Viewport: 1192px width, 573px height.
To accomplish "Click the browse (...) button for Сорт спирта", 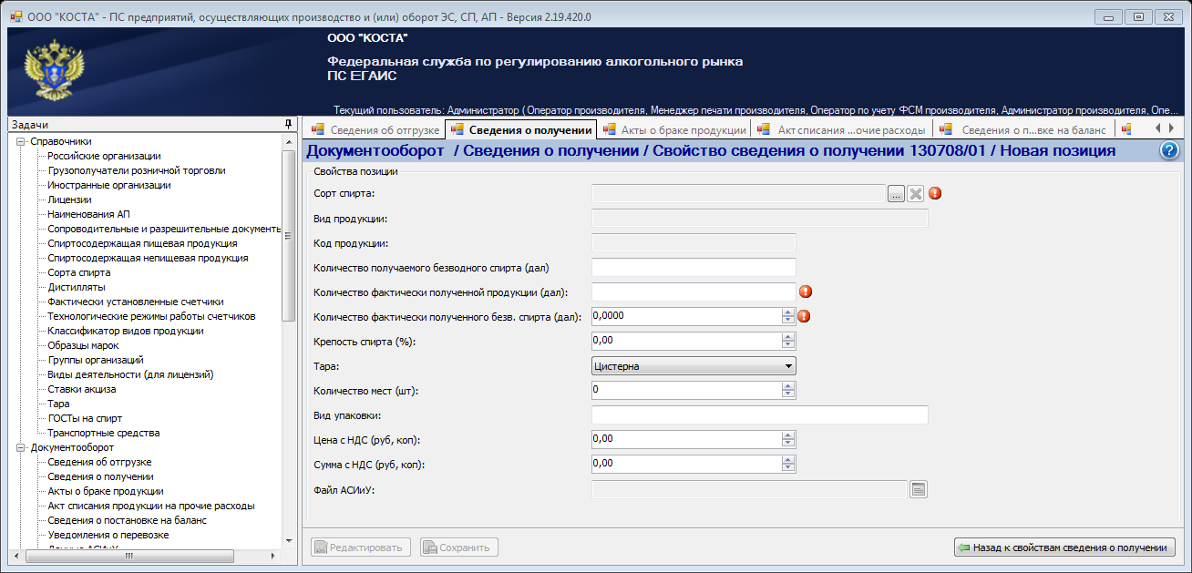I will click(x=896, y=193).
